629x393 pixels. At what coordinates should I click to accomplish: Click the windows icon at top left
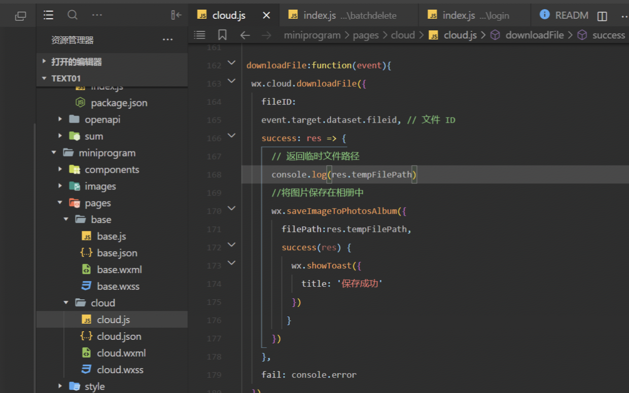coord(20,16)
